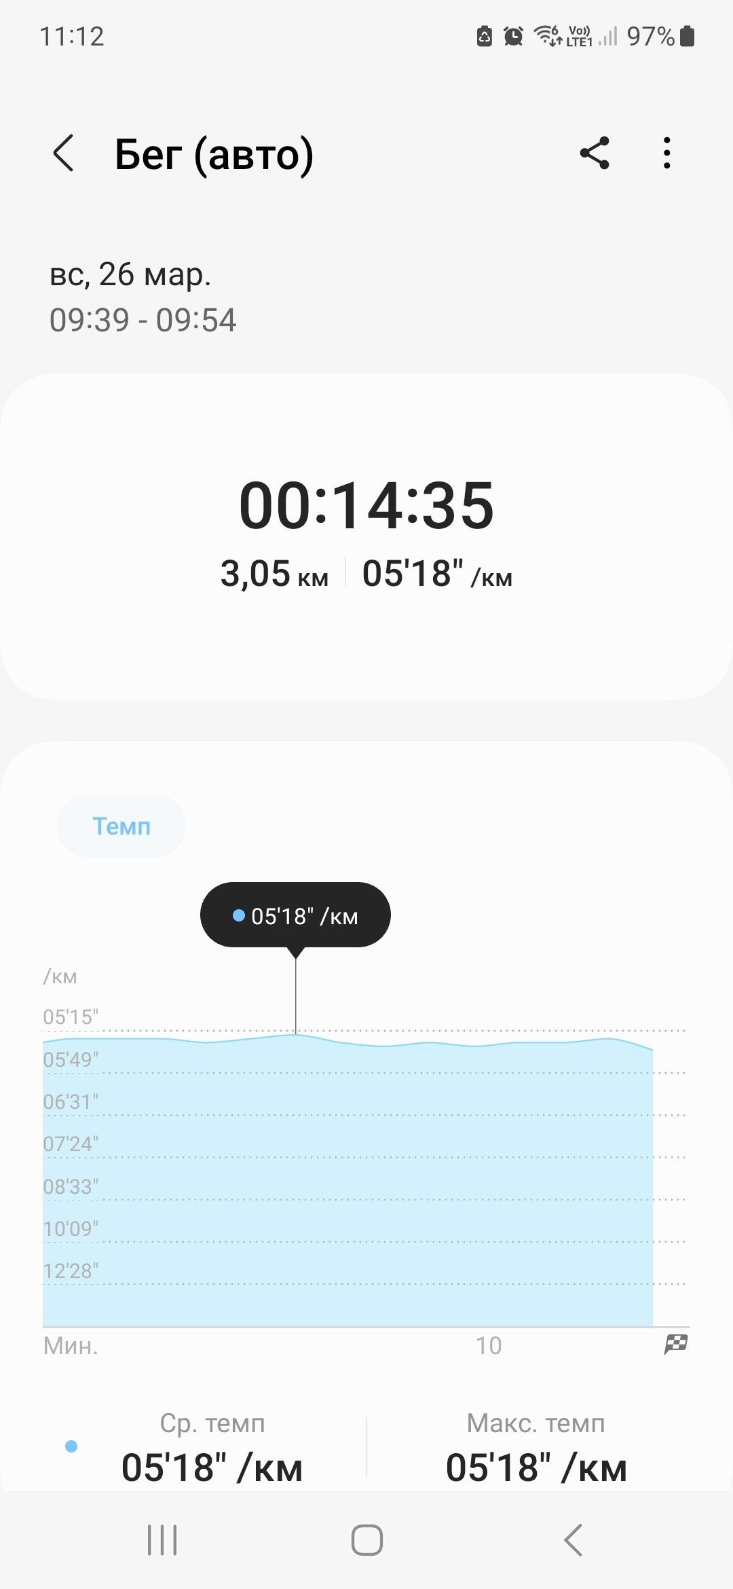Open recent apps from navigation bar
This screenshot has height=1589, width=733.
click(162, 1540)
